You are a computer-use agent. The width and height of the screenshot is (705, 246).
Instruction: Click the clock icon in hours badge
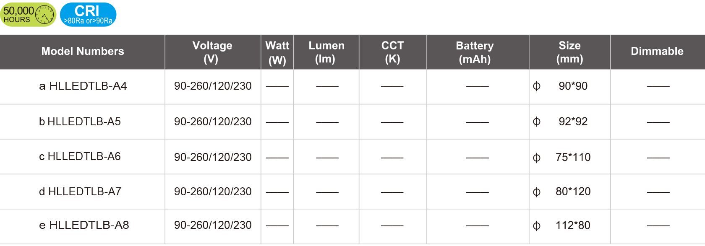point(44,16)
